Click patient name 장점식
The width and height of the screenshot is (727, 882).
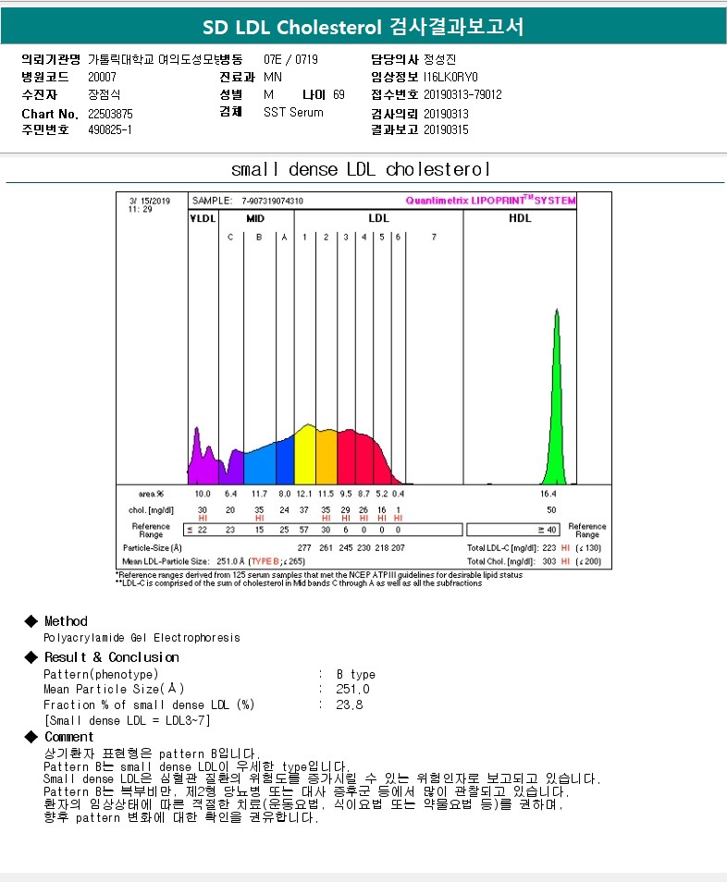(x=105, y=94)
